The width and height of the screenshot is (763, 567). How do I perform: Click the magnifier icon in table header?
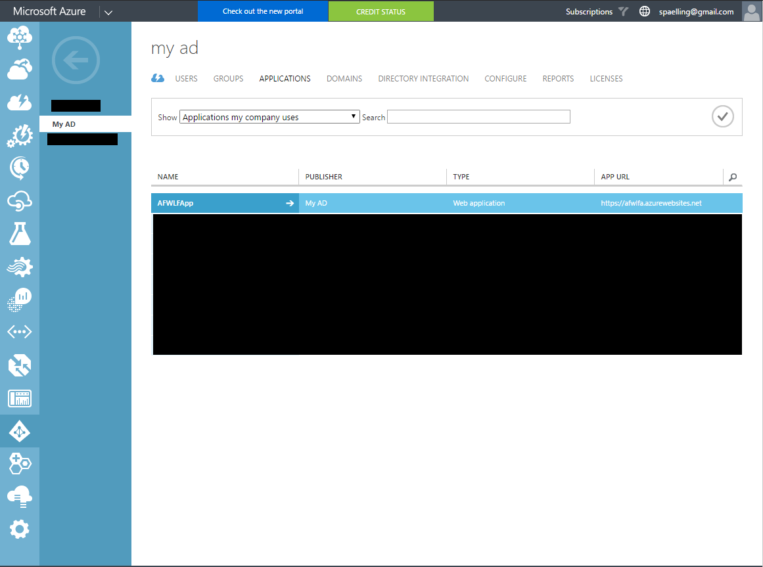point(733,177)
